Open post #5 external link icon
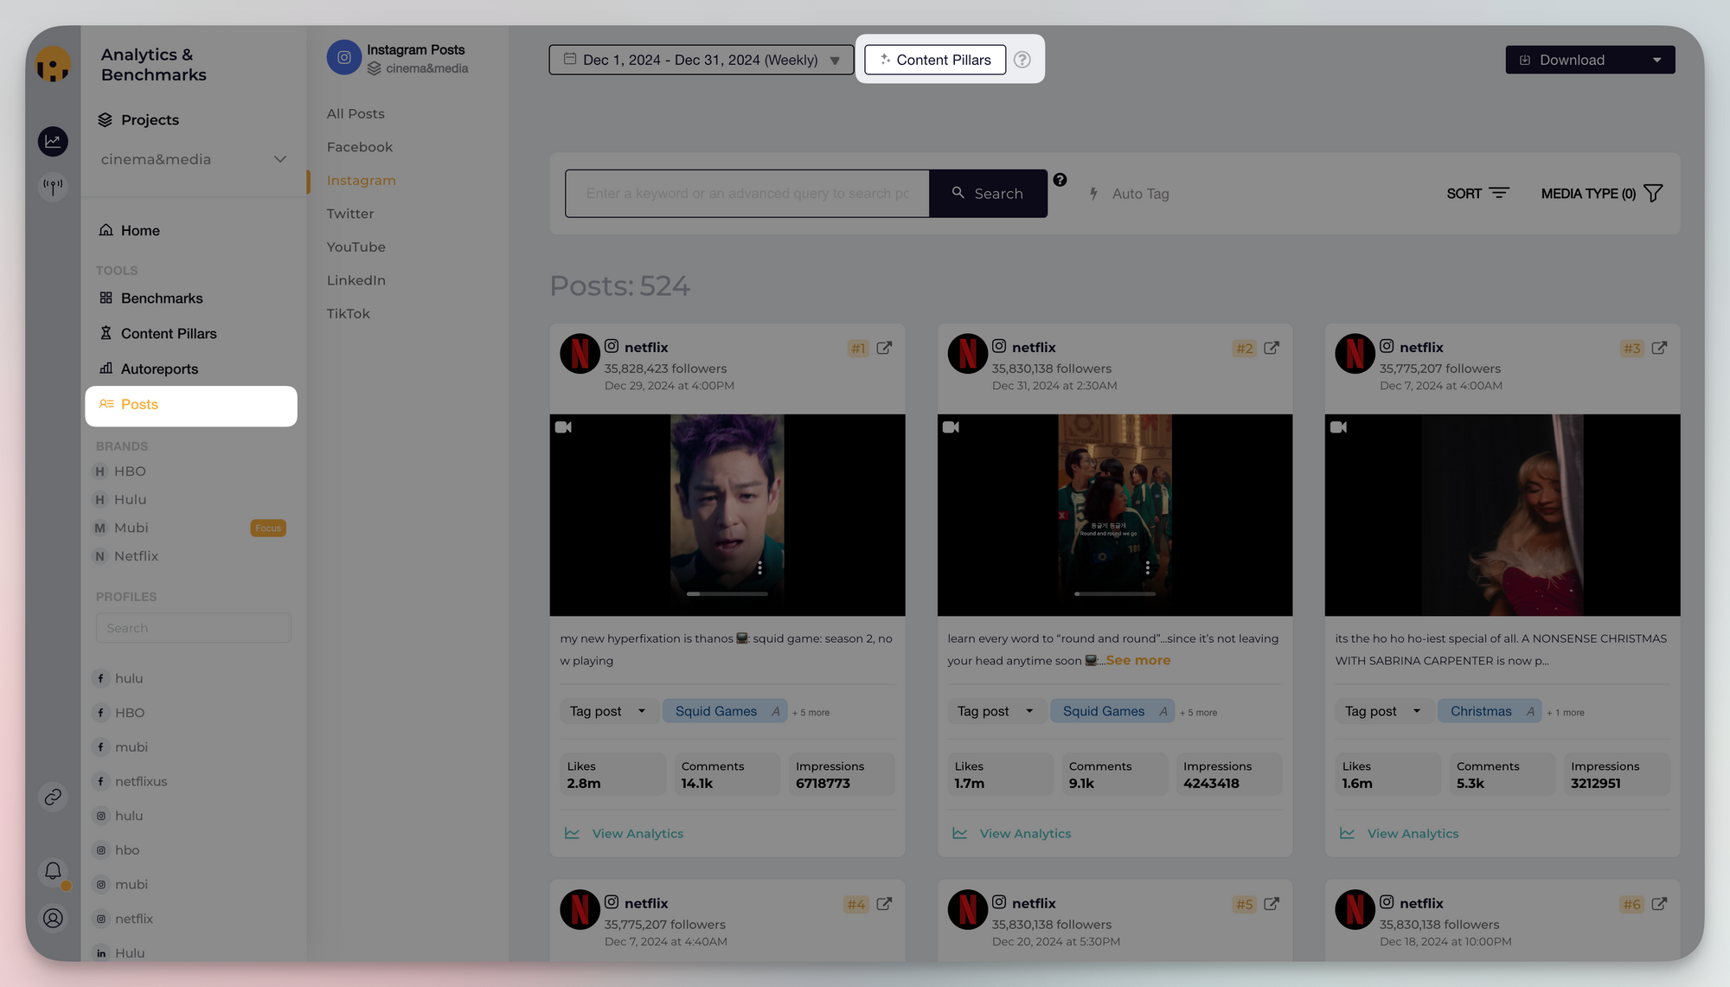The height and width of the screenshot is (987, 1730). pyautogui.click(x=1272, y=904)
